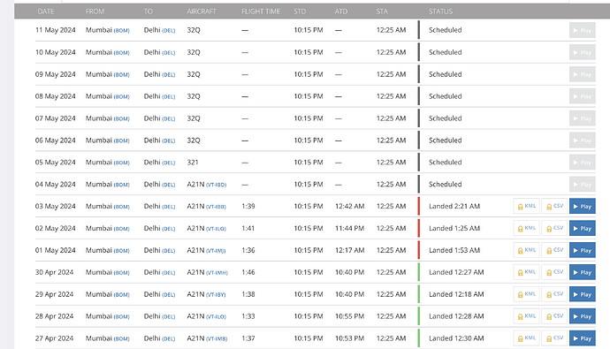Screen dimensions: 610x349
Task: Select flight time '1:33'
Action: click(248, 316)
